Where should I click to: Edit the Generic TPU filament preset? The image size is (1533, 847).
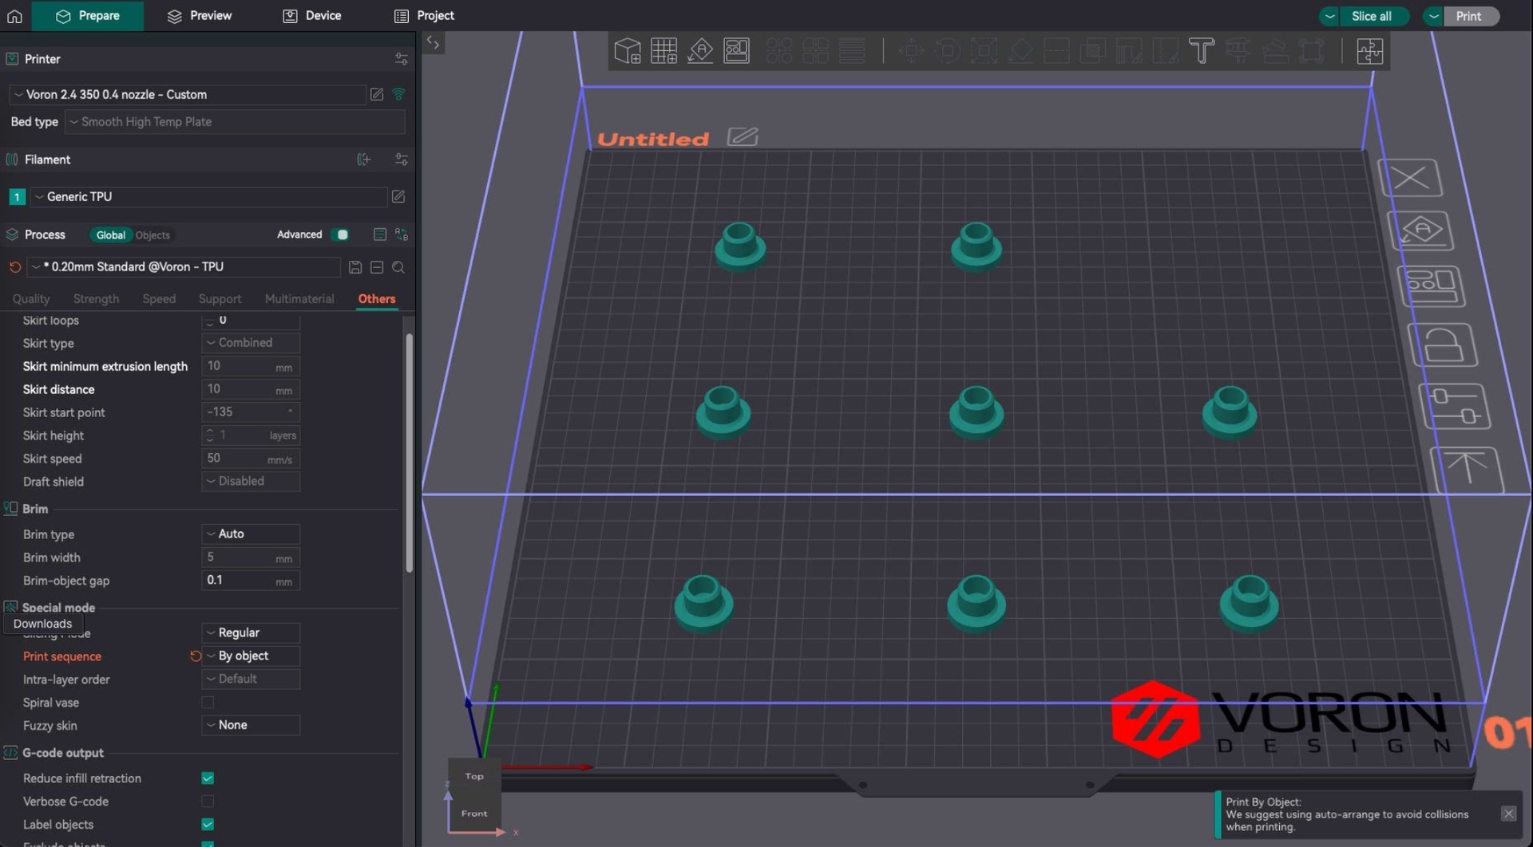398,196
